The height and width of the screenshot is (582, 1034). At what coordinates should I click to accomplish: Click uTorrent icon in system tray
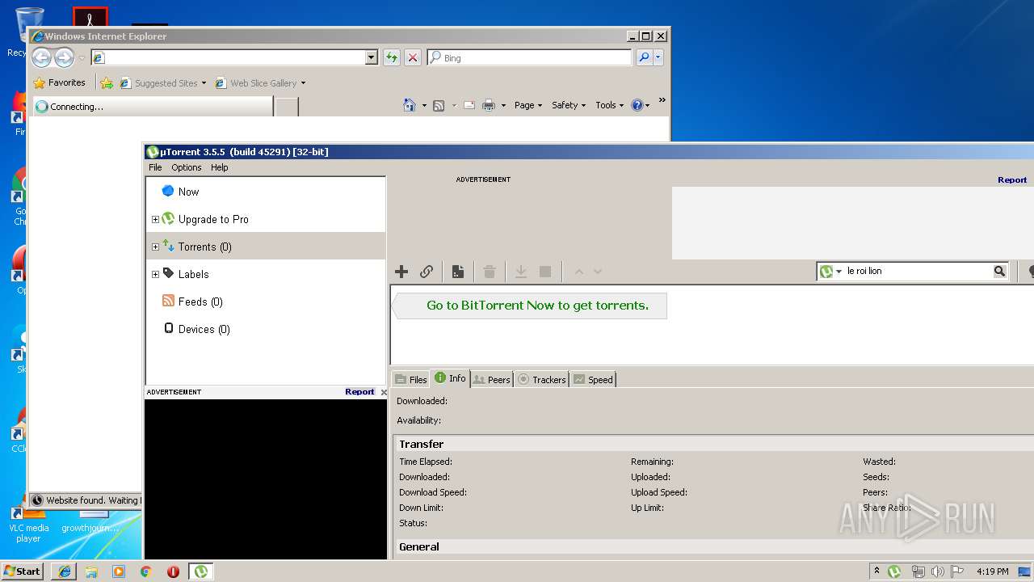(x=894, y=571)
